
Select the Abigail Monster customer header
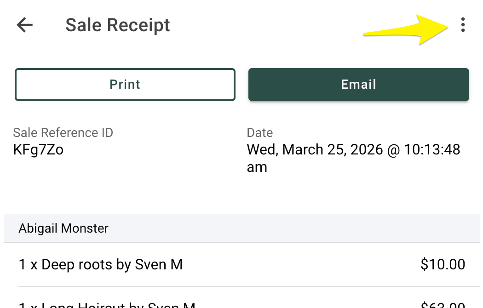click(x=63, y=228)
